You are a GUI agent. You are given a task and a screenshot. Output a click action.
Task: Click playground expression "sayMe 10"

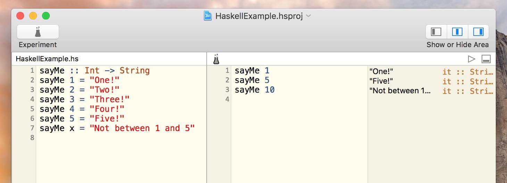pos(255,90)
